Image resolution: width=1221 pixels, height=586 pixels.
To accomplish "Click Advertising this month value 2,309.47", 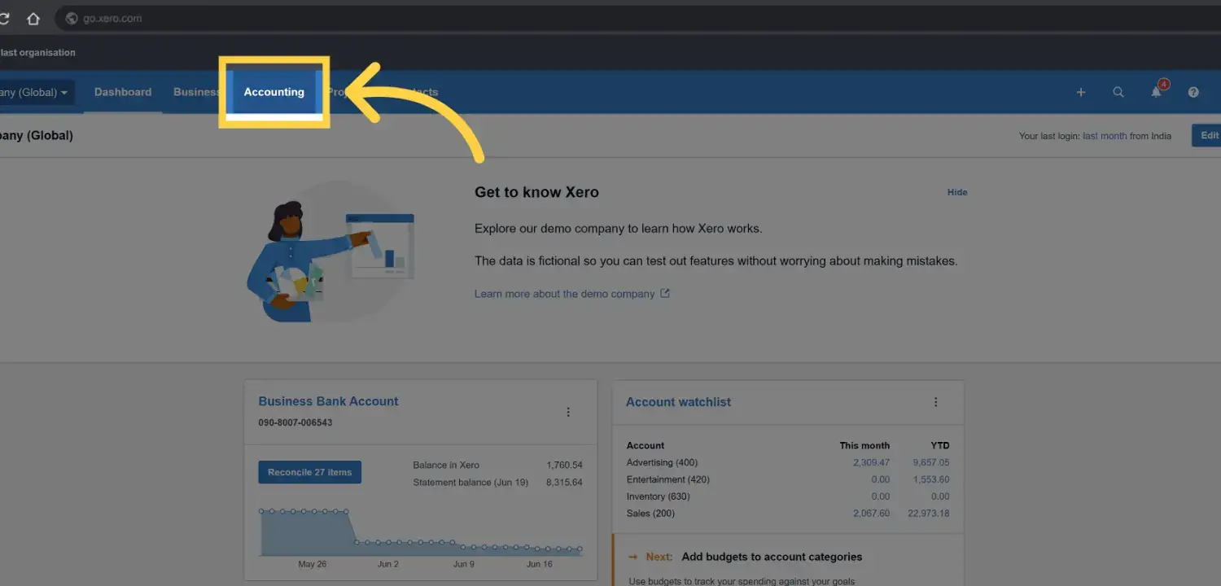I will [x=871, y=462].
